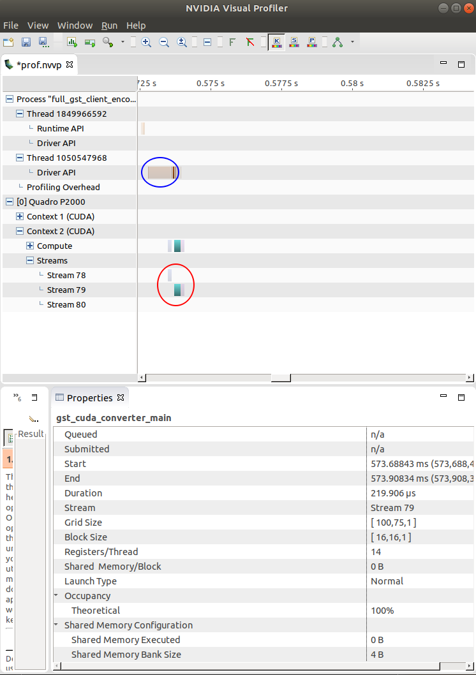Collapse the Occupancy property group
Screen dimensions: 476x675
click(x=56, y=595)
